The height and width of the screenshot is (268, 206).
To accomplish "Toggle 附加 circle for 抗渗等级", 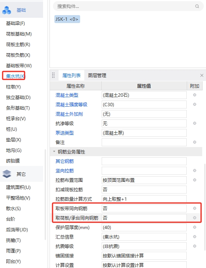I will pos(195,123).
